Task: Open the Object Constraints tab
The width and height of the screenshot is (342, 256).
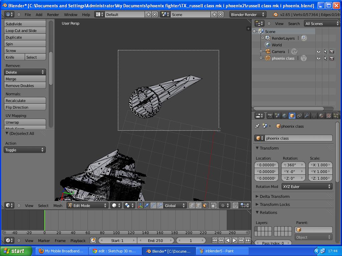Action: 300,116
